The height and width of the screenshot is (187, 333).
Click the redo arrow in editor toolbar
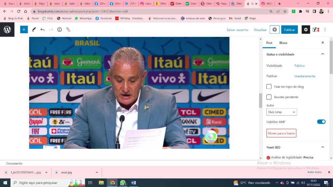(51, 30)
